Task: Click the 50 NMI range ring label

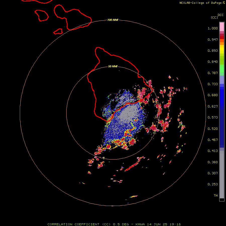Action: [x=113, y=66]
